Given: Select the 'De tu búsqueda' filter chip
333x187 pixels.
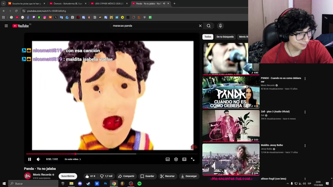Looking at the screenshot, I should click(x=225, y=37).
